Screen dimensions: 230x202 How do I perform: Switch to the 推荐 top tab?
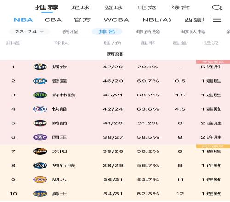click(47, 7)
